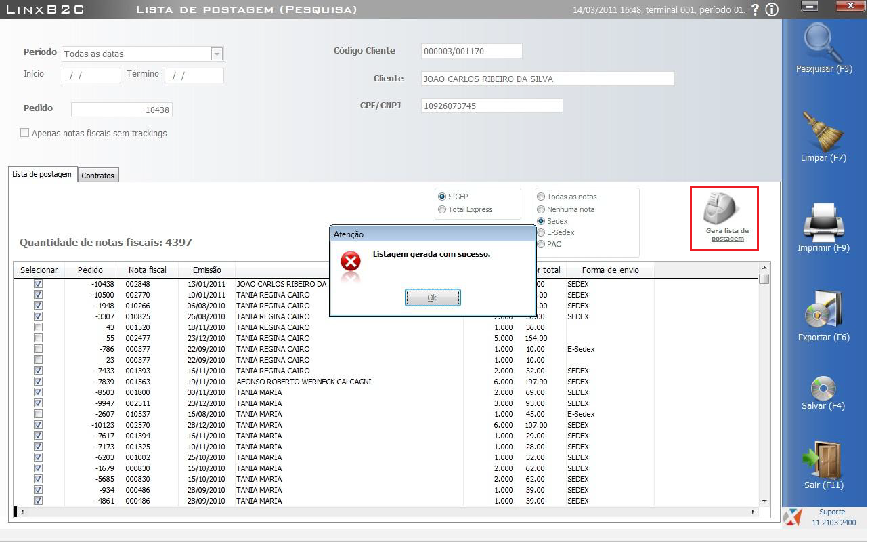Select the Total Express radio option
The width and height of the screenshot is (872, 553).
[x=442, y=209]
